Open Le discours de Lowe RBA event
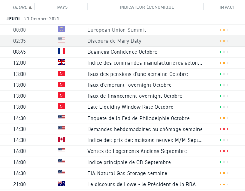The image size is (245, 191). coord(141,184)
